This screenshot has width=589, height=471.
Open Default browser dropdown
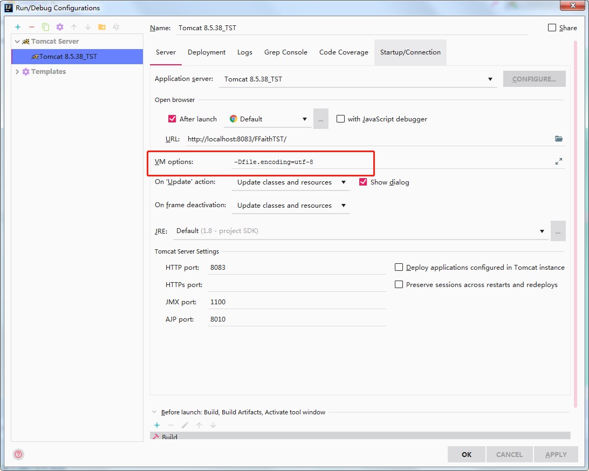pos(268,119)
